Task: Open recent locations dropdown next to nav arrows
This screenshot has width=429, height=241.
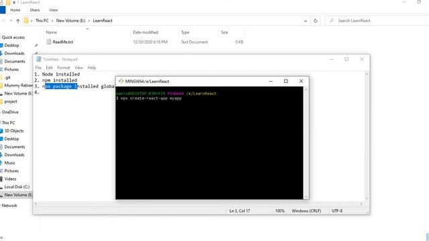Action: [x=11, y=21]
